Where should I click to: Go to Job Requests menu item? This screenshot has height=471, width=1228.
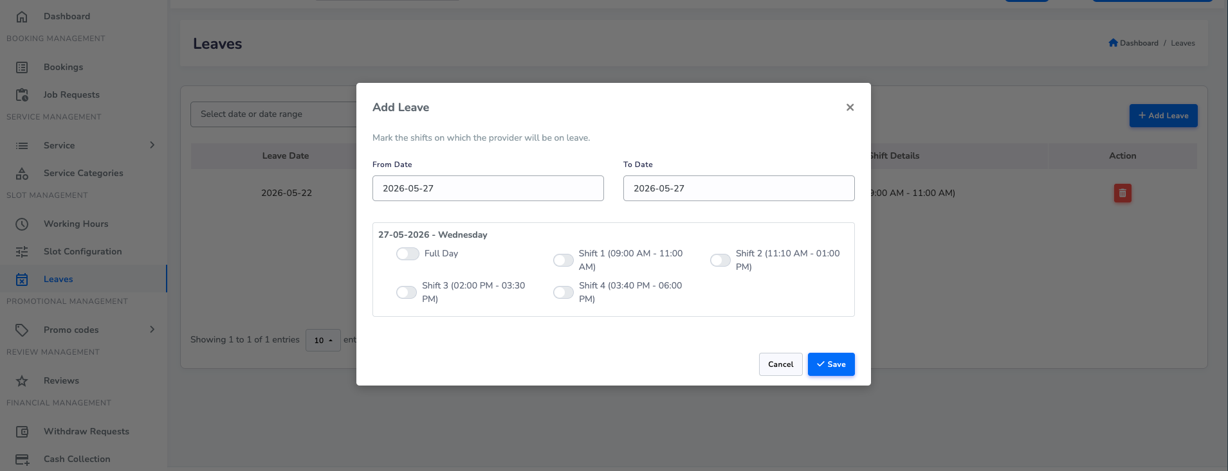click(71, 95)
